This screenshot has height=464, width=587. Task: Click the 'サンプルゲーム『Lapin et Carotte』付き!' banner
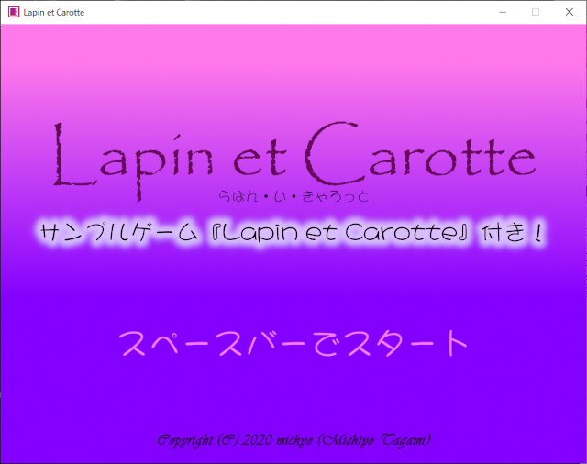292,233
